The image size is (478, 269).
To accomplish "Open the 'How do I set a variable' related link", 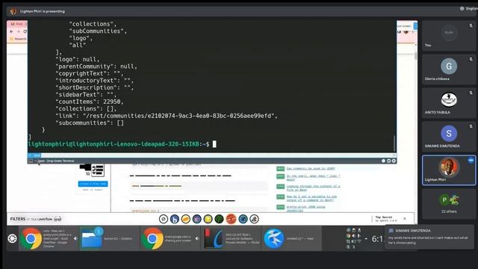I will 311,198.
